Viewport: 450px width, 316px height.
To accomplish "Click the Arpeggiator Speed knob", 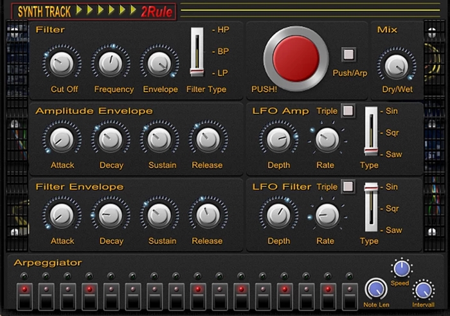I will coord(402,268).
